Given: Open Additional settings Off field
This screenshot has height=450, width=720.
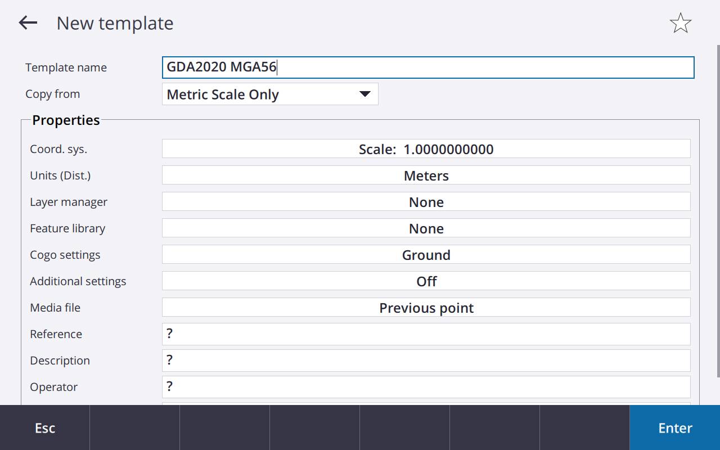Looking at the screenshot, I should click(x=426, y=281).
